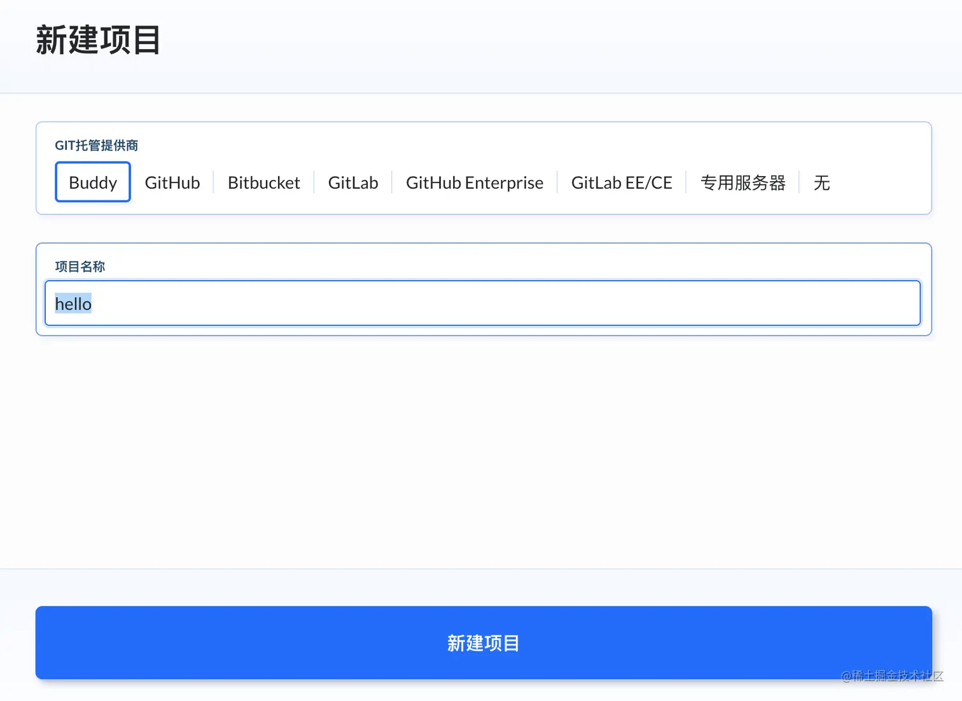Viewport: 962px width, 701px height.
Task: Click the 项目名称 input containing hello
Action: click(483, 303)
